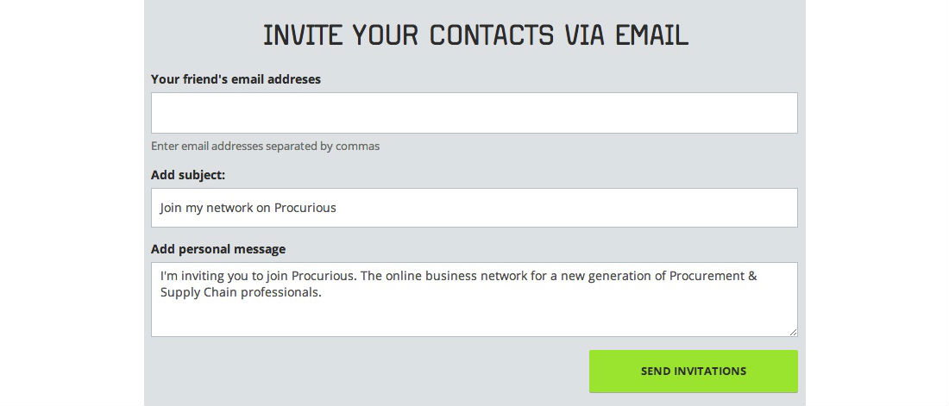949x406 pixels.
Task: Click the word 'Procurement' in the message box
Action: point(707,276)
